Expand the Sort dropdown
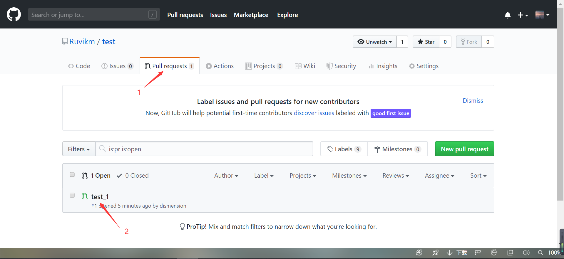The image size is (564, 259). pos(478,176)
